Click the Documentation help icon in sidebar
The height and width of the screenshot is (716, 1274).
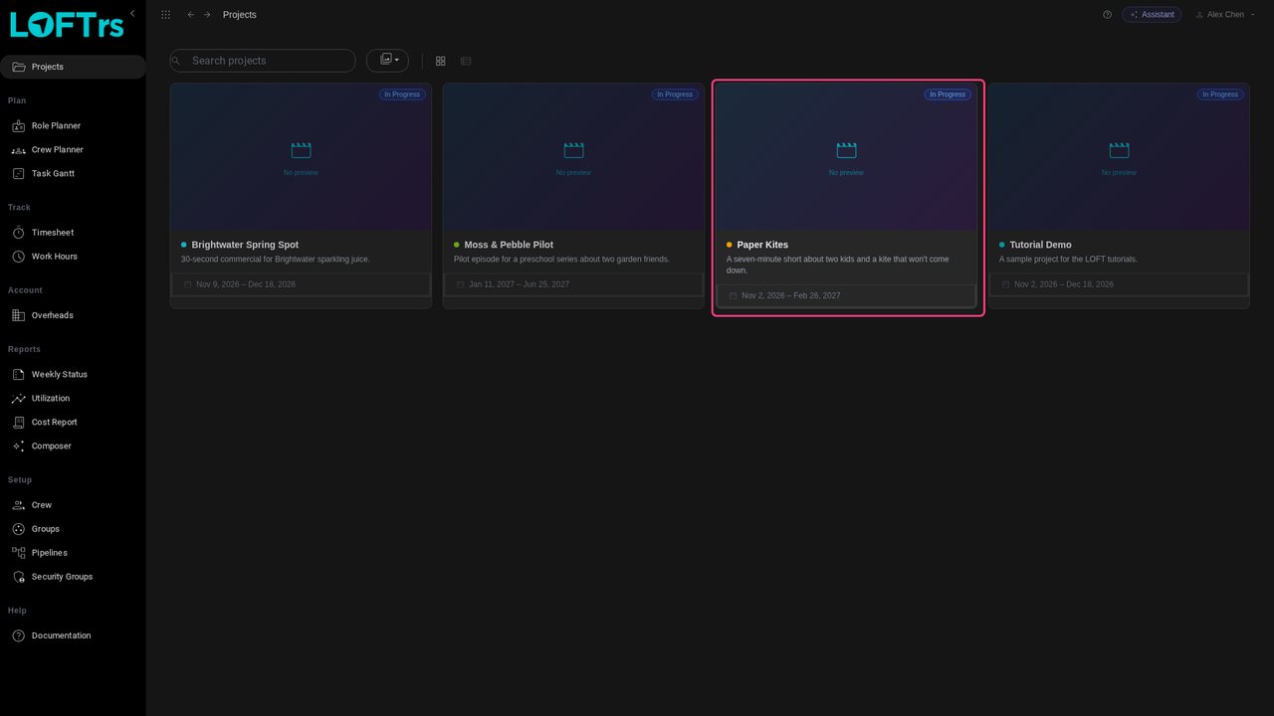click(18, 635)
